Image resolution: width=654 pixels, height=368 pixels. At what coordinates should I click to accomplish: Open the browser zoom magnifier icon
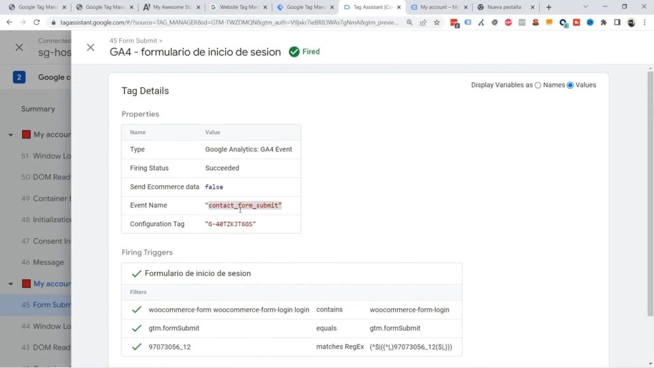[x=409, y=22]
